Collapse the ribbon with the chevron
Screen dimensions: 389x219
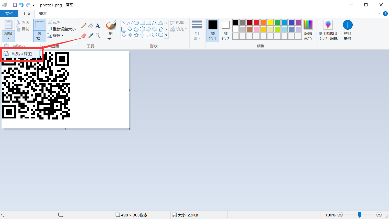pos(379,14)
